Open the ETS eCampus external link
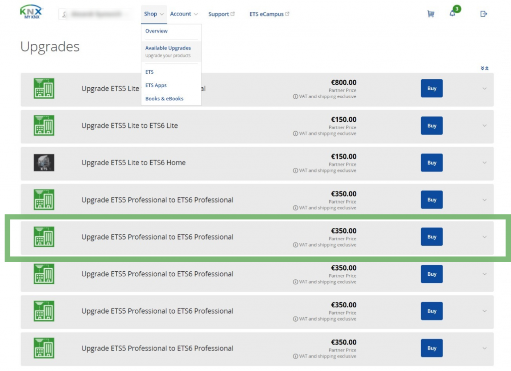This screenshot has height=371, width=511. click(x=269, y=14)
